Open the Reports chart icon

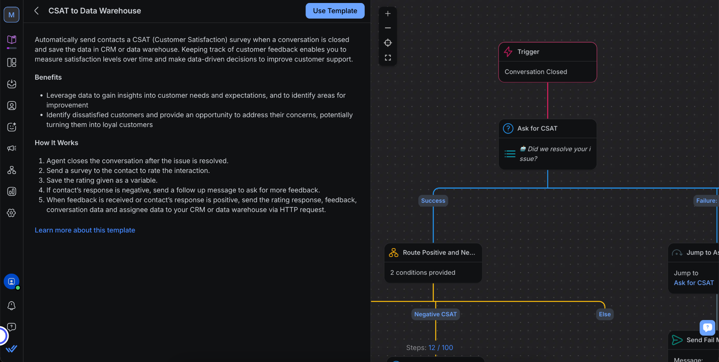coord(12,191)
